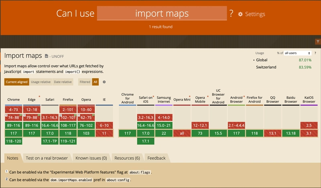The width and height of the screenshot is (321, 188).
Task: Click the Opera Mobile header
Action: [200, 100]
